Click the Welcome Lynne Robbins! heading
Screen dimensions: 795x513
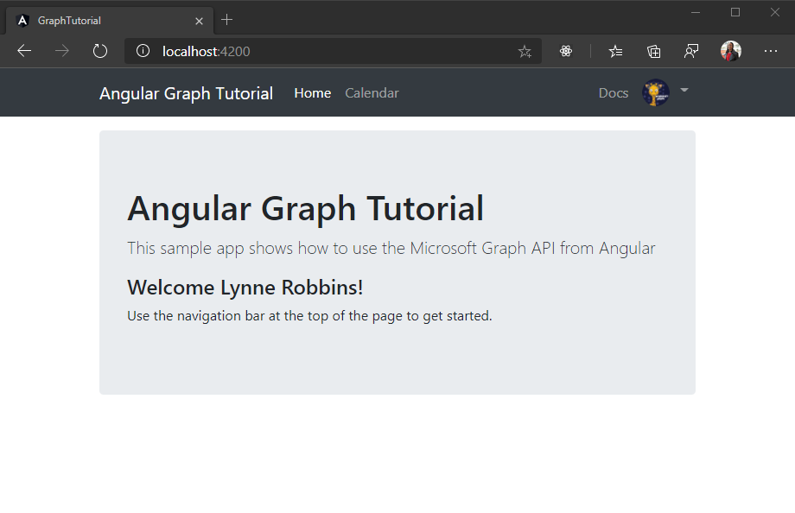click(x=245, y=288)
